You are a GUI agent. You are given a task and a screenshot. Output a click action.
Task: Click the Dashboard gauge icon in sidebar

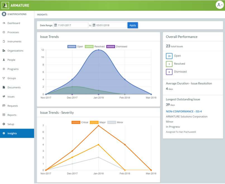tap(4, 23)
